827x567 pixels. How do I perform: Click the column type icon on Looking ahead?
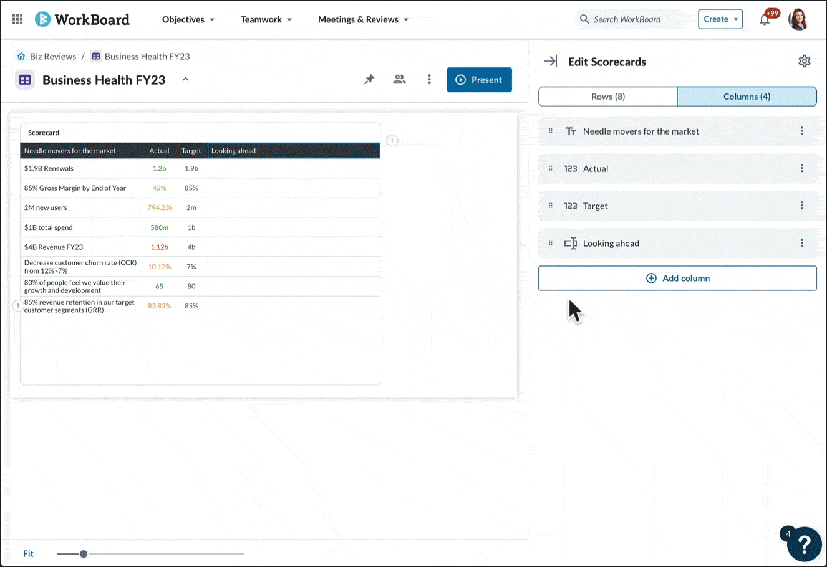click(x=571, y=243)
